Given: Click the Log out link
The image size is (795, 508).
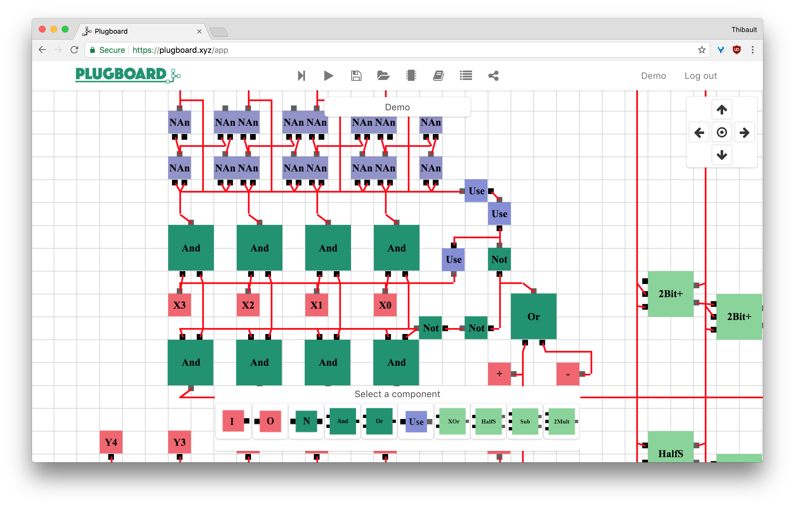Looking at the screenshot, I should [700, 76].
